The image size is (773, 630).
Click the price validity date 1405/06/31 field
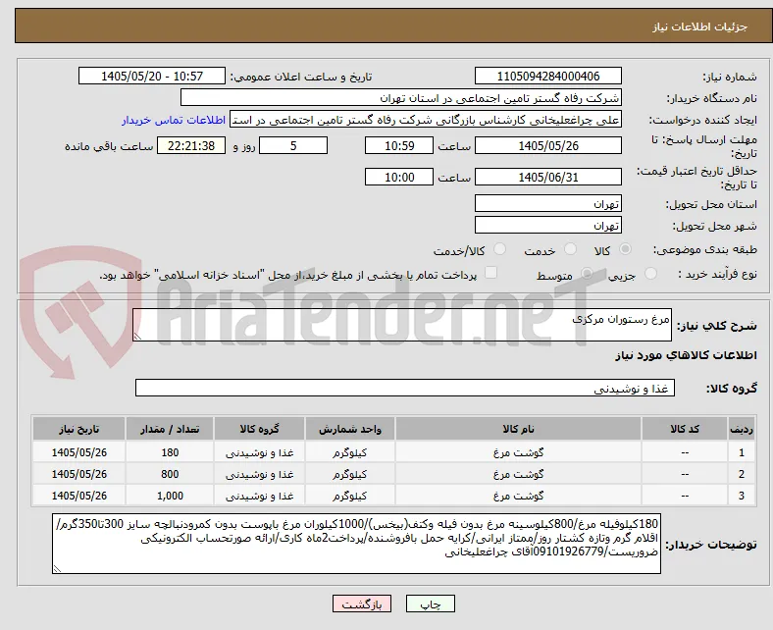(547, 177)
